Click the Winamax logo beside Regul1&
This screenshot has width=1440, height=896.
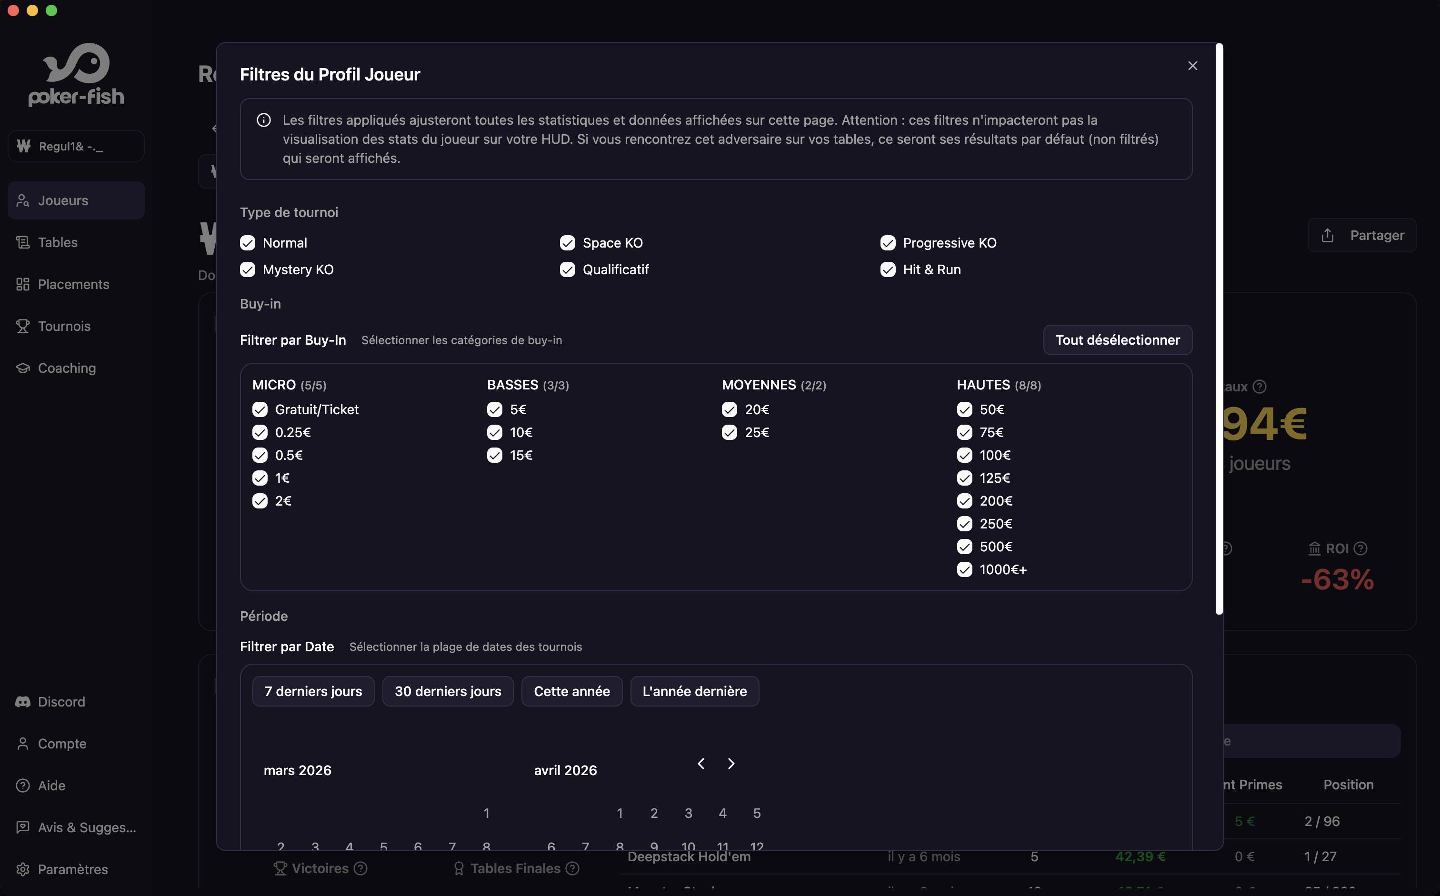tap(24, 146)
